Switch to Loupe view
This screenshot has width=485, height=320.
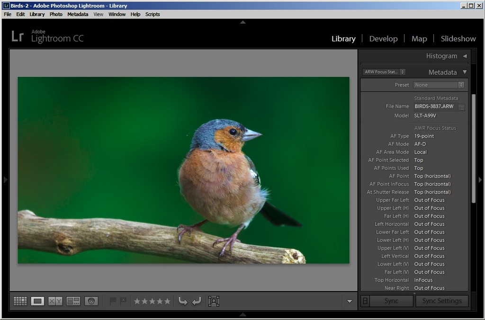37,301
